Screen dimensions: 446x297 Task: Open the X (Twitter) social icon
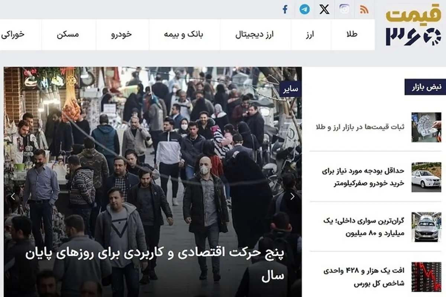coord(324,9)
